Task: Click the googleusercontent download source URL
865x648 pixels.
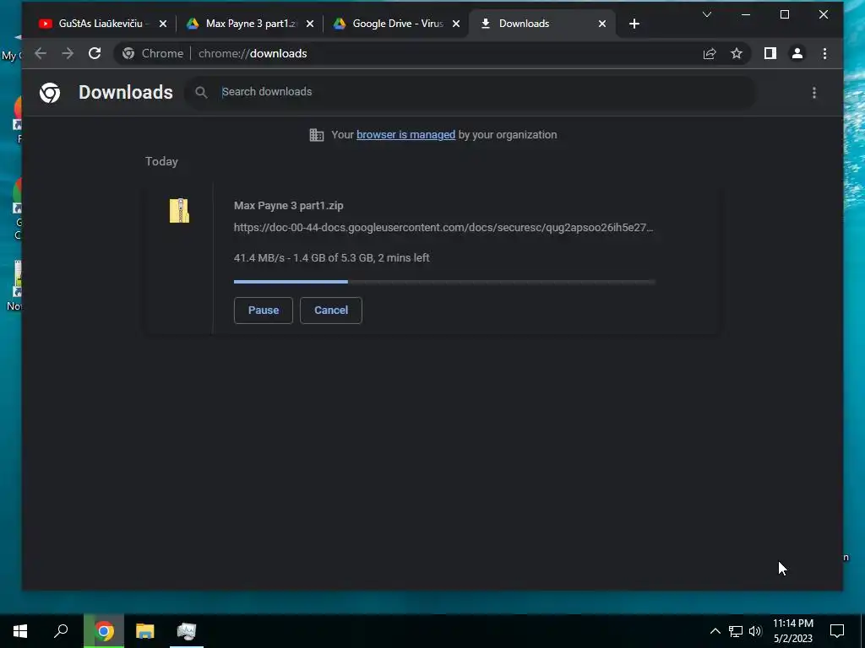Action: point(443,228)
